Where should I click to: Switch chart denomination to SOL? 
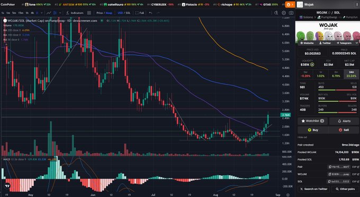click(x=128, y=13)
